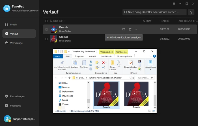198x126 pixels.
Task: Open the support@tunepa... account profile
Action: [20, 119]
